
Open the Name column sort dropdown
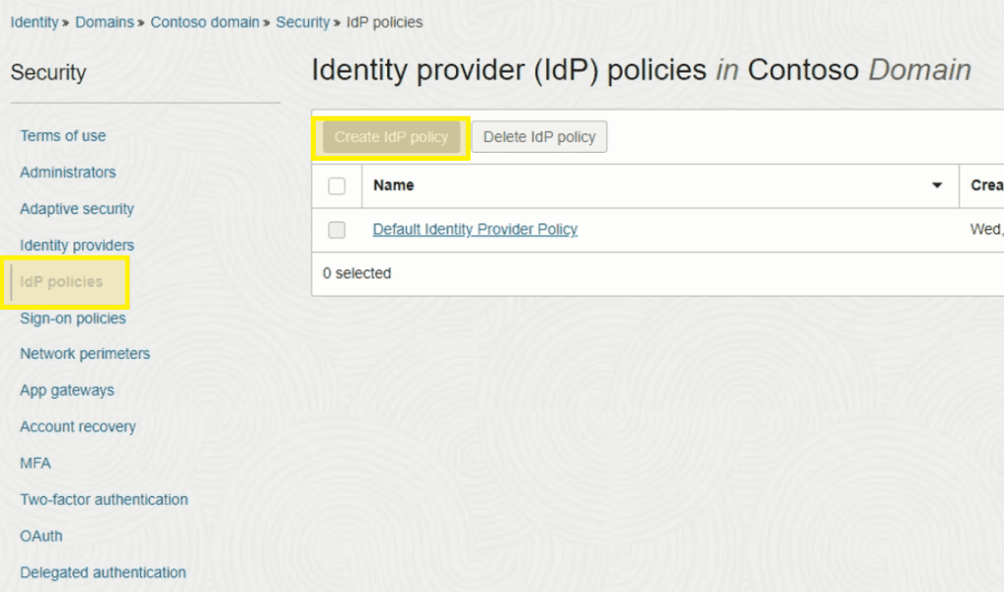939,185
